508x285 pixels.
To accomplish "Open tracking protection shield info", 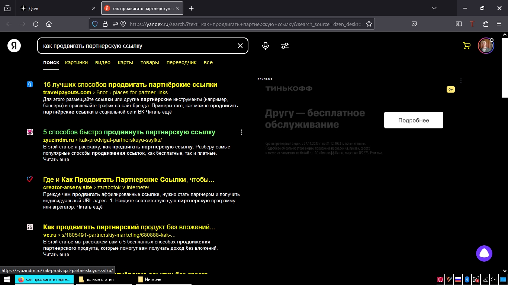I will coord(95,24).
